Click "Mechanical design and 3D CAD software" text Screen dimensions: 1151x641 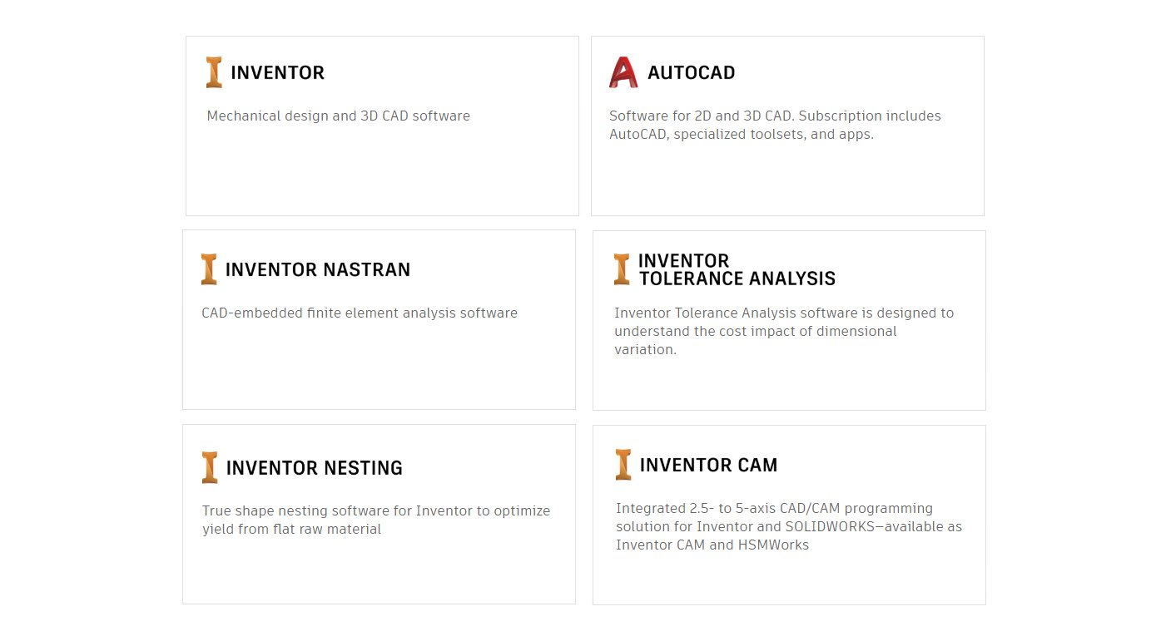click(338, 116)
